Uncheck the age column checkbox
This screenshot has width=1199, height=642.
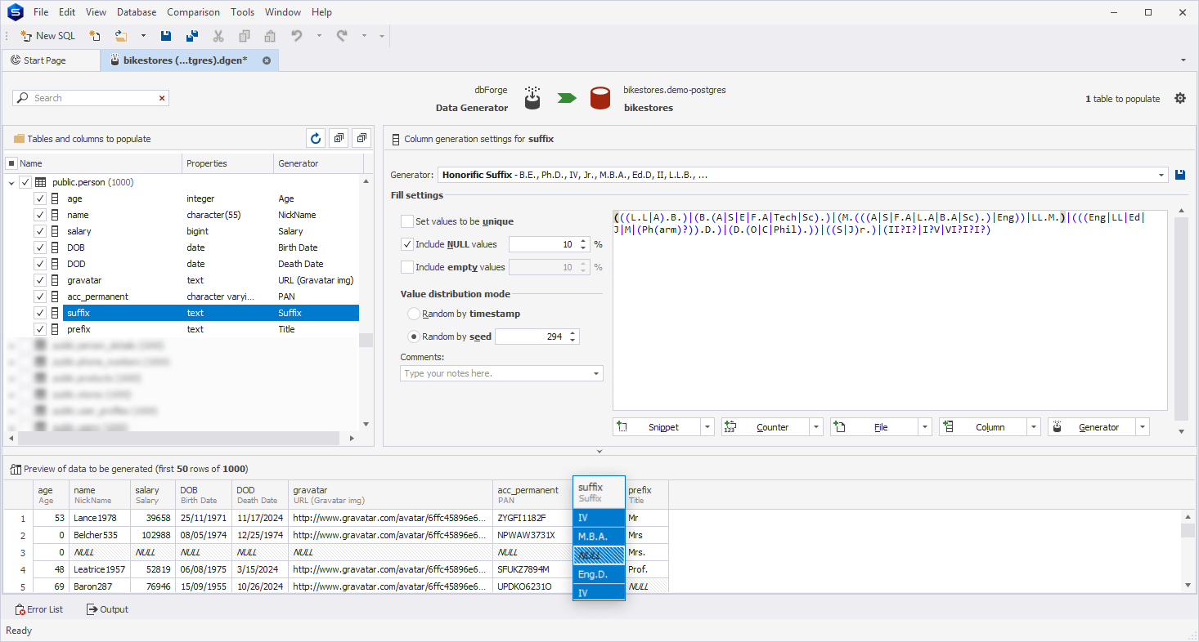40,198
